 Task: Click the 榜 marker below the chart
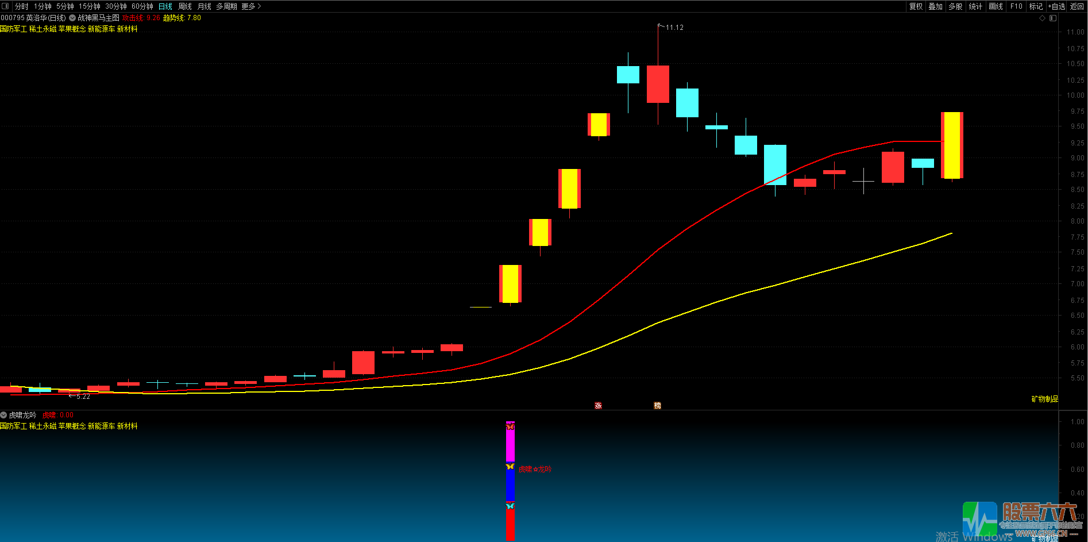pos(657,406)
